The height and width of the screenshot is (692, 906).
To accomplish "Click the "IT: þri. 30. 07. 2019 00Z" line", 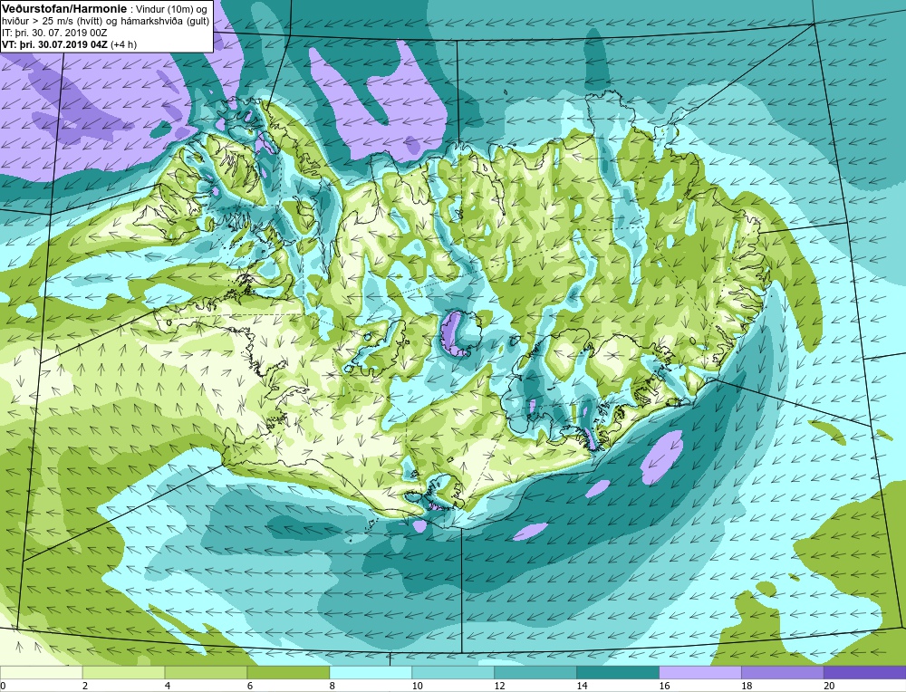I will click(54, 33).
